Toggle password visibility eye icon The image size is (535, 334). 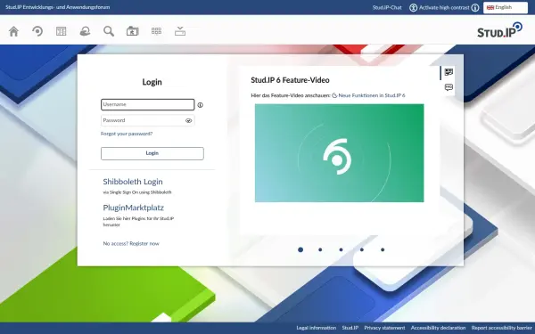click(188, 120)
